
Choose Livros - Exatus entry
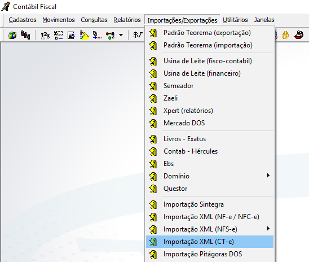click(210, 139)
